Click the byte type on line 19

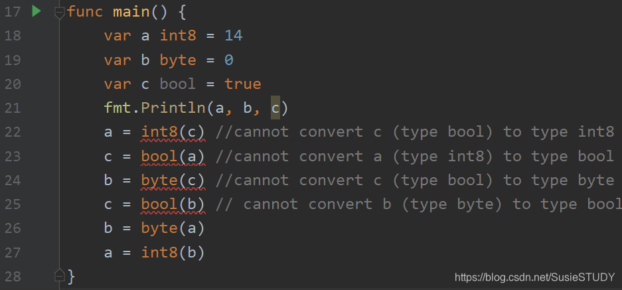point(178,60)
